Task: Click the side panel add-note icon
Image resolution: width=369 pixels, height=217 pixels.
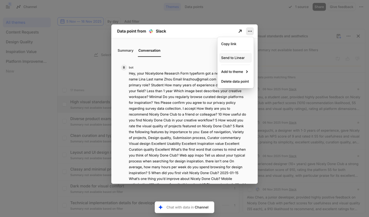Action: coord(339,36)
